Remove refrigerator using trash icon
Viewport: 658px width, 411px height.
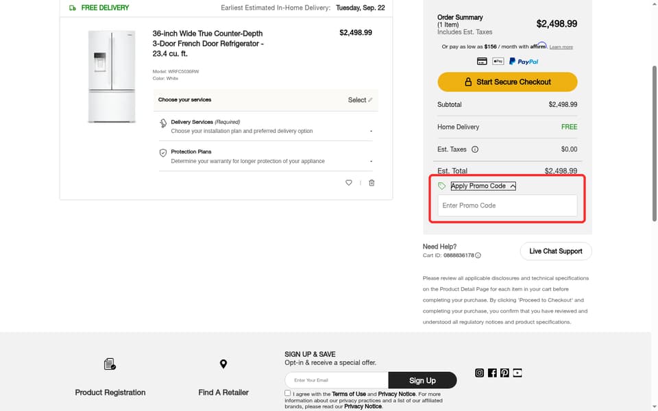(371, 183)
